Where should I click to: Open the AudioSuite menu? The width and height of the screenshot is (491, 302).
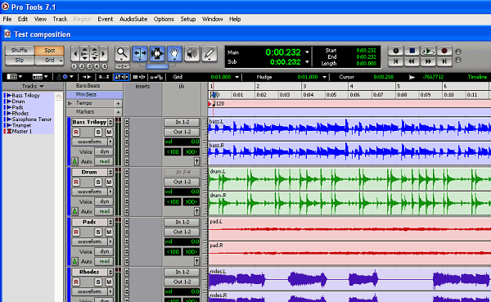pyautogui.click(x=133, y=19)
